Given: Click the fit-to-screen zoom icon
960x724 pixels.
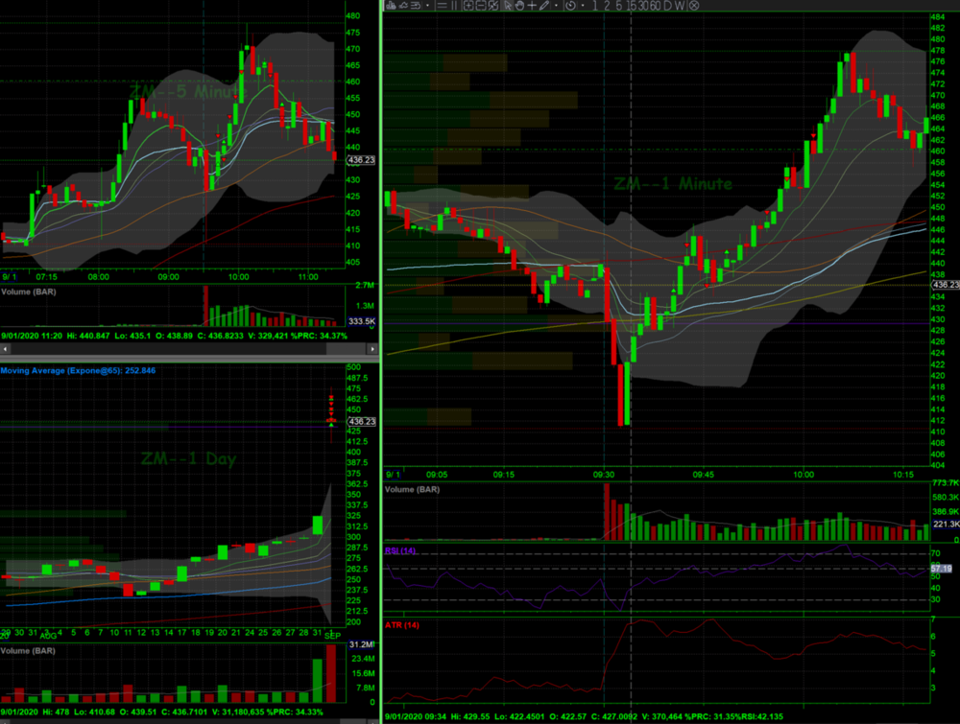Looking at the screenshot, I should point(492,6).
